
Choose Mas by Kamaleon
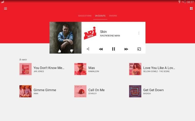coord(91,69)
